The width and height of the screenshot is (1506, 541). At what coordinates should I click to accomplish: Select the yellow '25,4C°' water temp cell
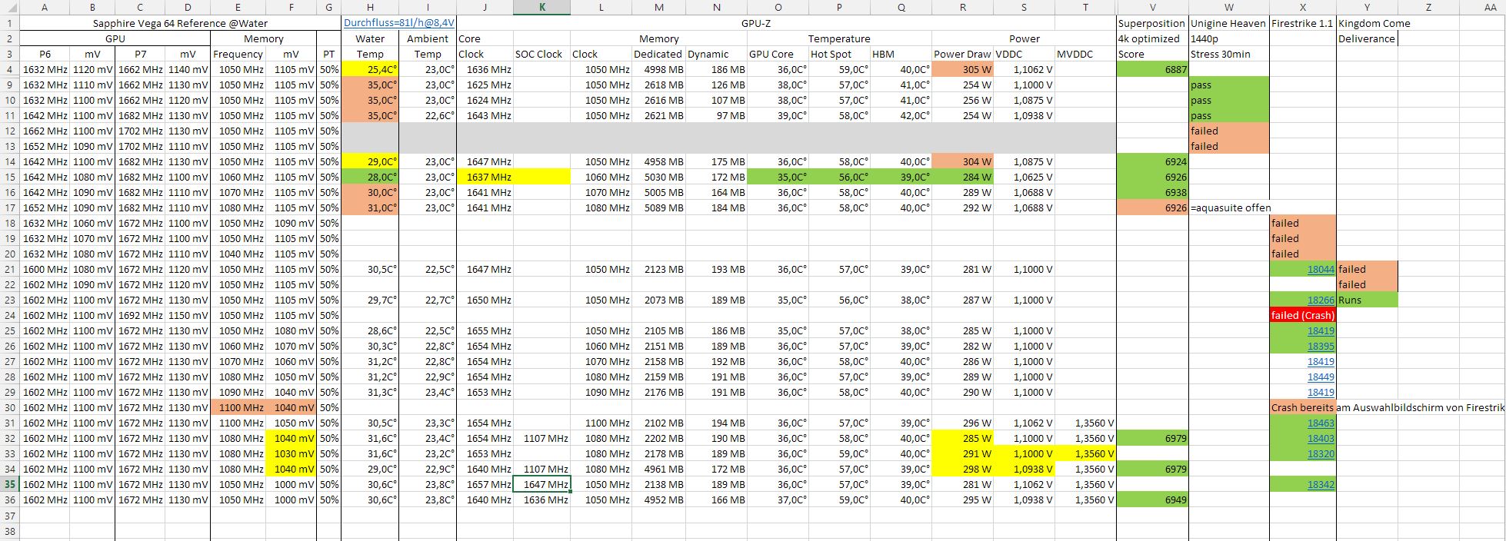click(370, 69)
